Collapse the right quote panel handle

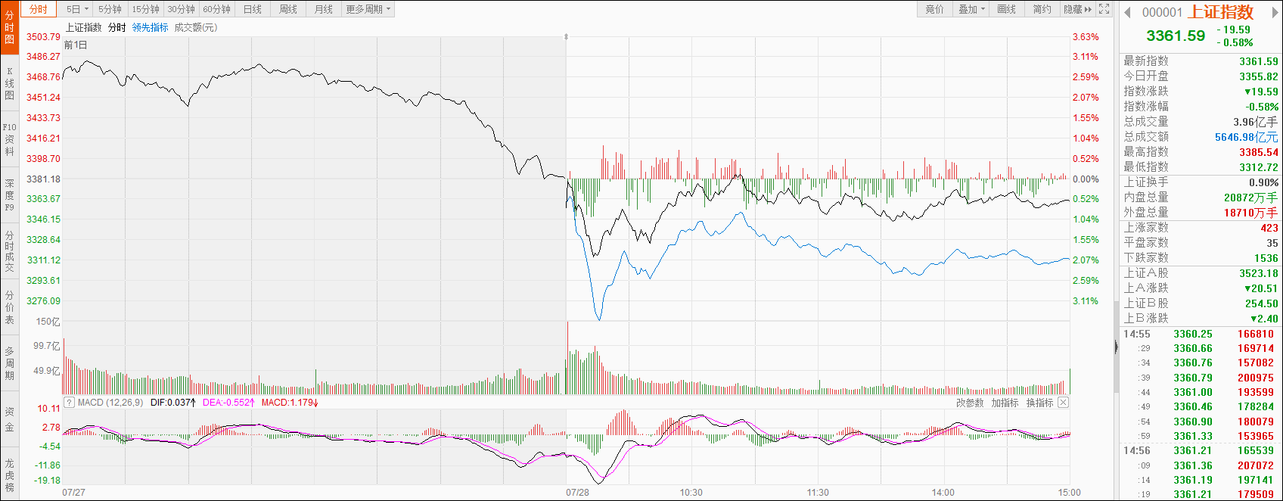(1116, 347)
